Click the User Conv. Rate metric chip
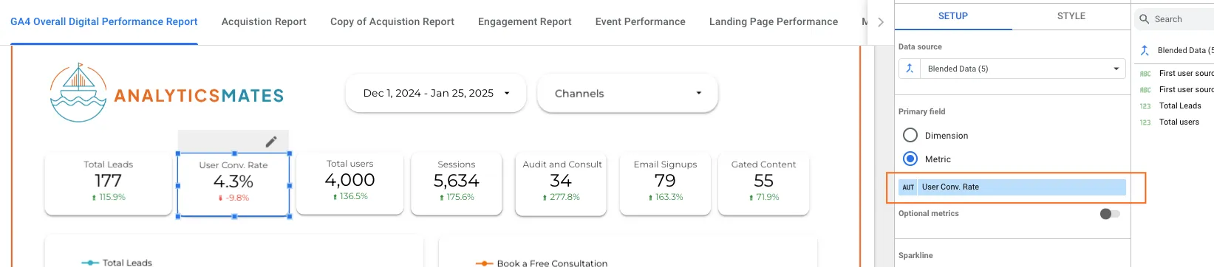This screenshot has width=1214, height=267. [1012, 187]
